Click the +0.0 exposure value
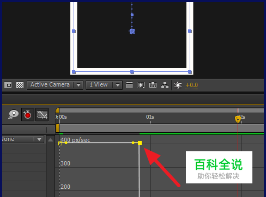The width and height of the screenshot is (266, 197). 192,85
